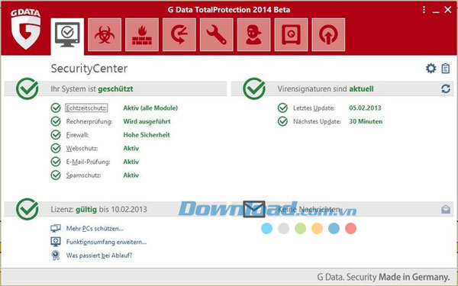Click the computers icon beside Mehr PCs schützen
Image resolution: width=458 pixels, height=286 pixels.
[x=56, y=228]
